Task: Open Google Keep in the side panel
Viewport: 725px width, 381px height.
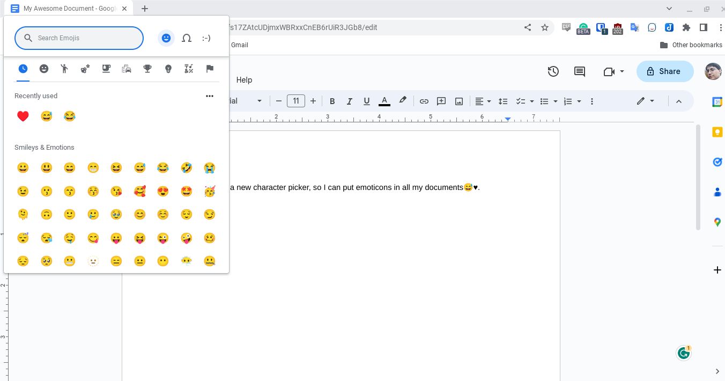Action: pyautogui.click(x=717, y=132)
